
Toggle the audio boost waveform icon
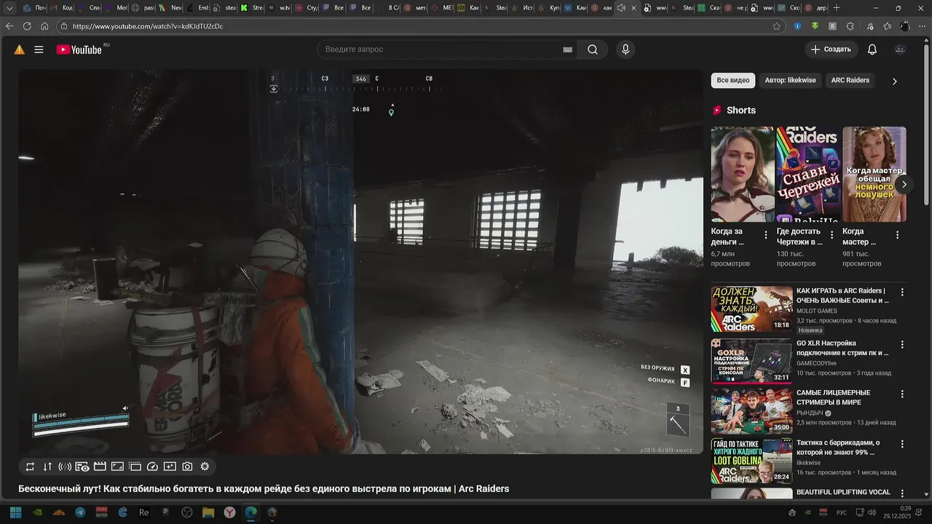(x=65, y=467)
